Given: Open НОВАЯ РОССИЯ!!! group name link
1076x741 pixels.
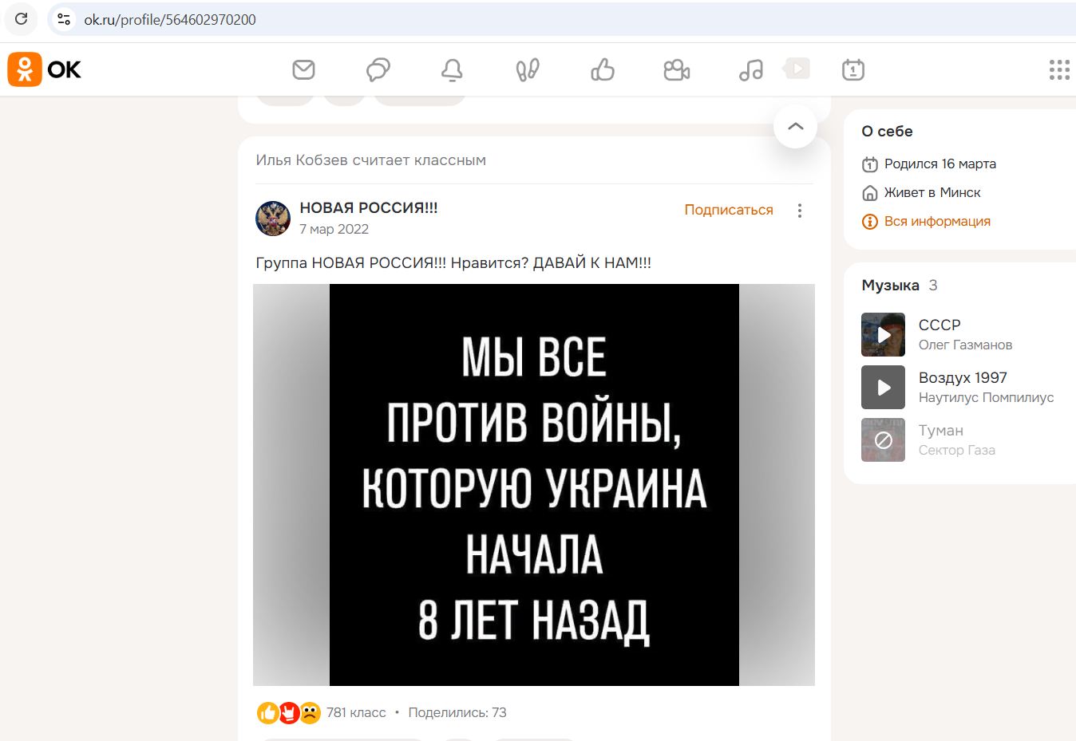Looking at the screenshot, I should (x=368, y=207).
